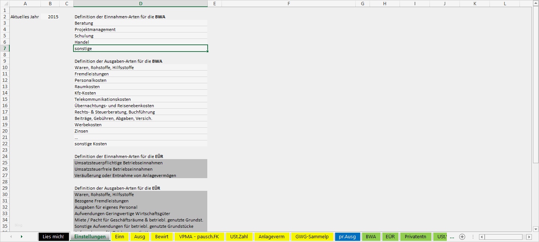Switch to the blue pr.Ausg tab
Viewport: 539px width, 242px height.
click(347, 237)
